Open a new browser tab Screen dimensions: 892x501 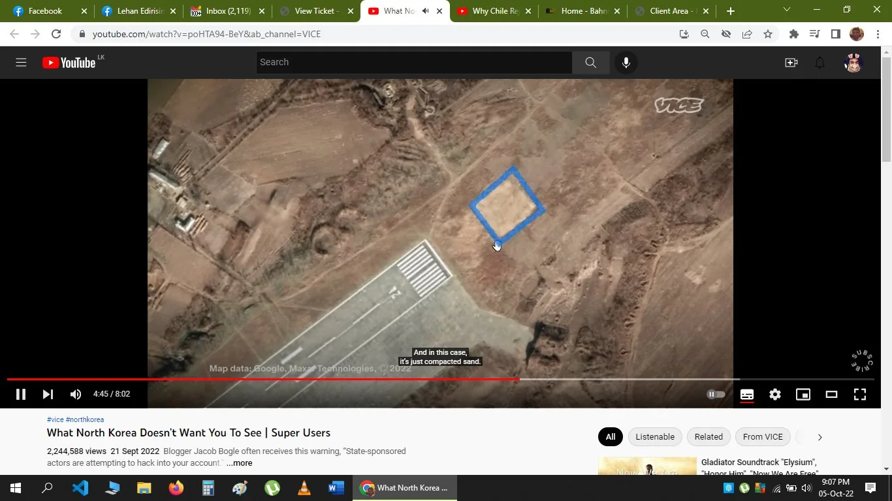pyautogui.click(x=730, y=11)
